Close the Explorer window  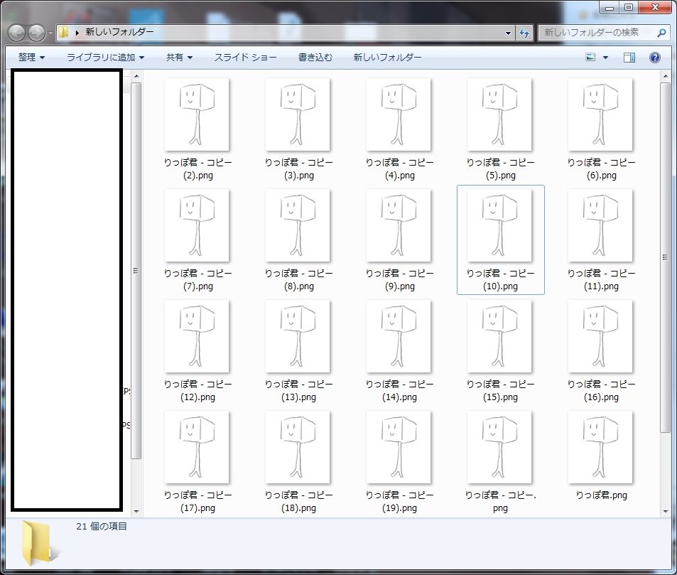click(x=655, y=7)
